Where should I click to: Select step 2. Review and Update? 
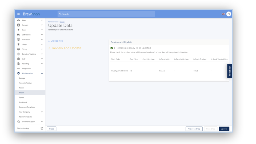coord(65,48)
